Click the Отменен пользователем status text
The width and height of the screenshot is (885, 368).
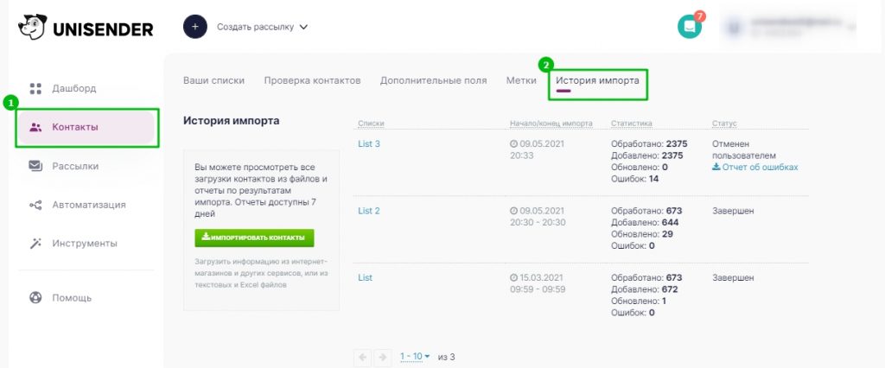[x=744, y=149]
